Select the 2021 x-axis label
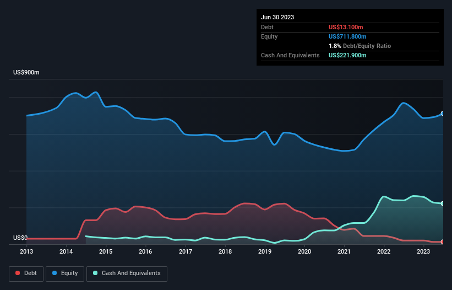The height and width of the screenshot is (290, 452). (344, 251)
